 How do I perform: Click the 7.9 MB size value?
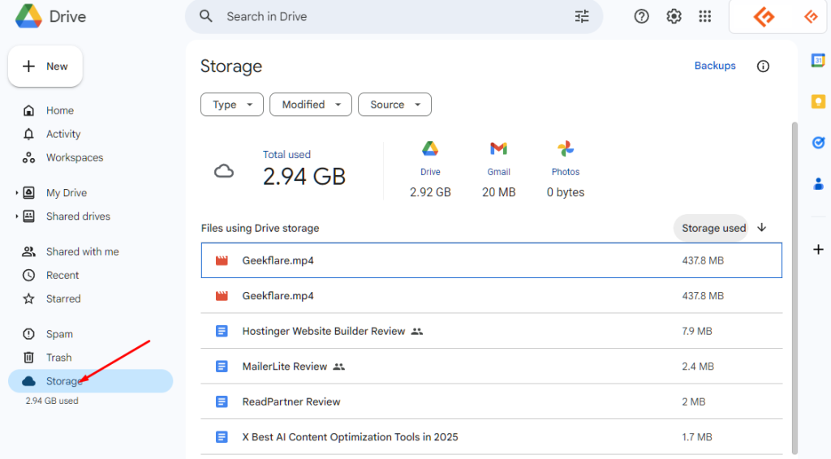(x=697, y=332)
